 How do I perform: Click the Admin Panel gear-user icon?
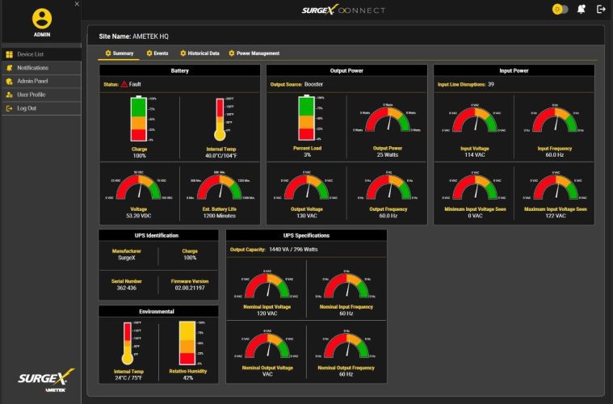click(10, 82)
